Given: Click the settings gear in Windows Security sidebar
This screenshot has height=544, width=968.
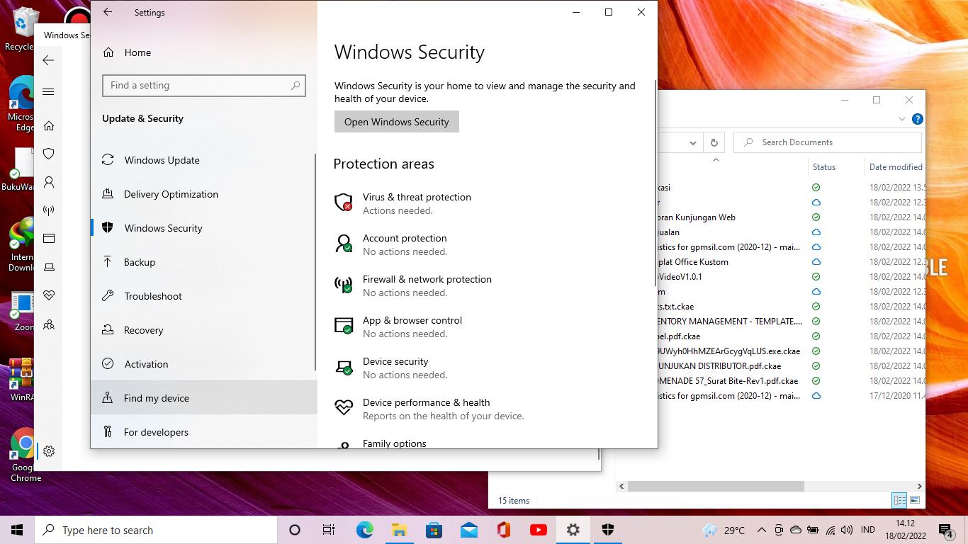Looking at the screenshot, I should [49, 451].
